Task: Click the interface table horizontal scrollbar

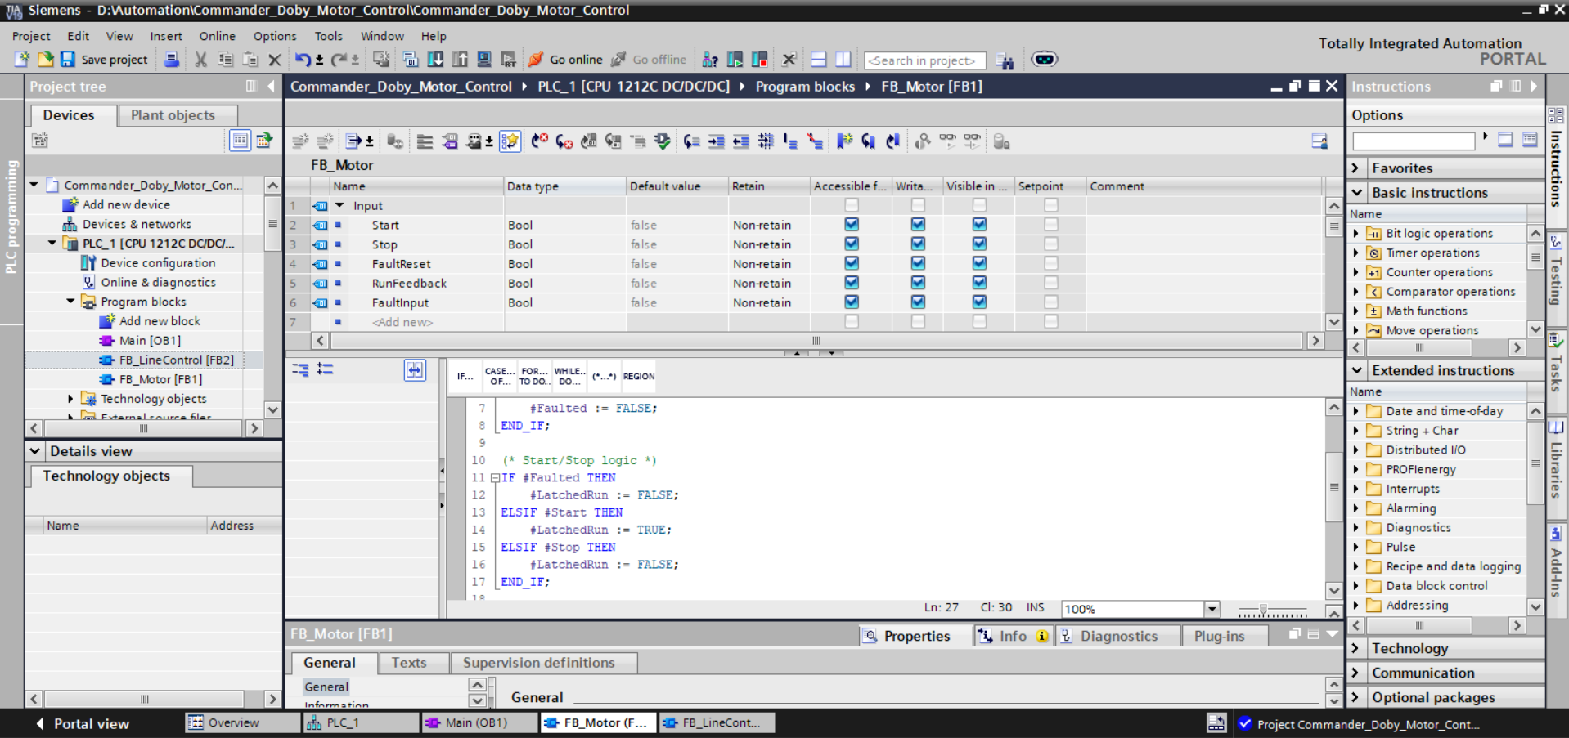Action: (815, 341)
